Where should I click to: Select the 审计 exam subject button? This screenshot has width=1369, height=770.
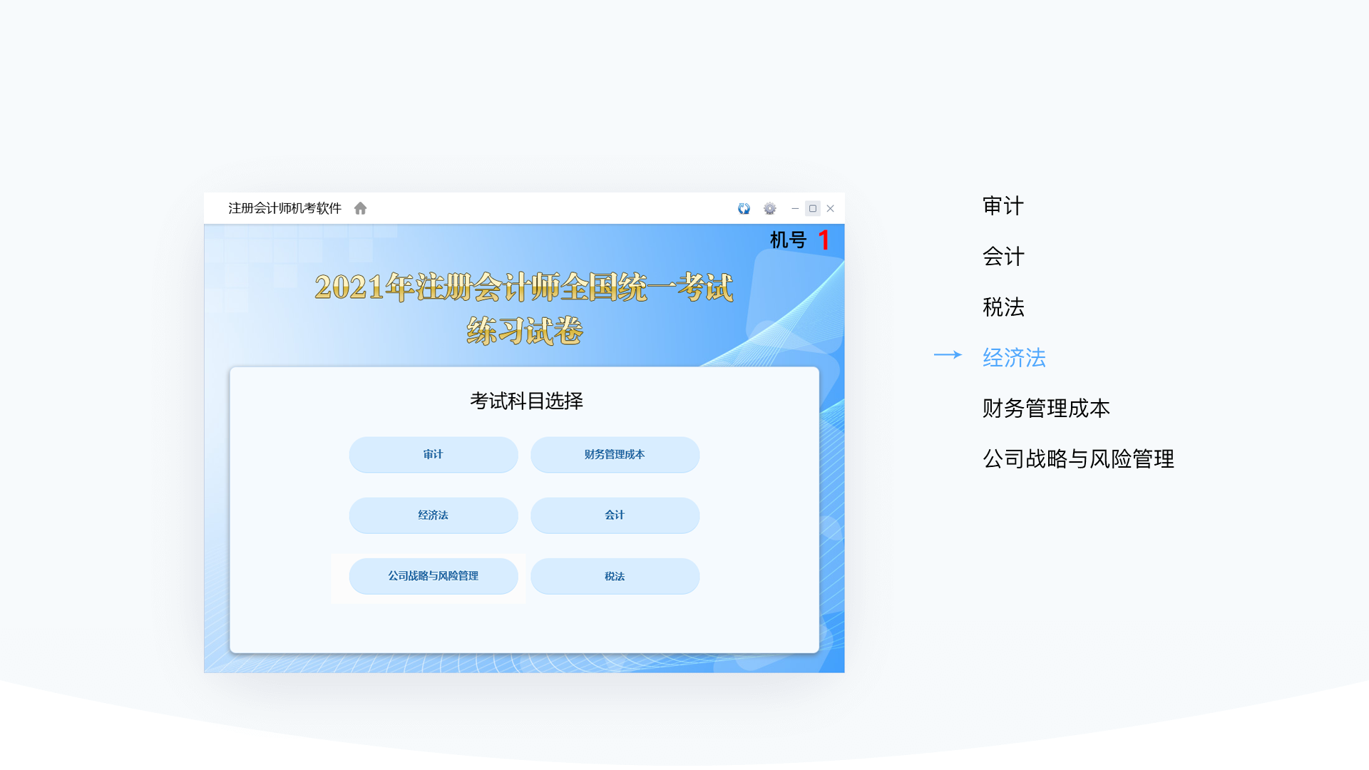(x=433, y=454)
